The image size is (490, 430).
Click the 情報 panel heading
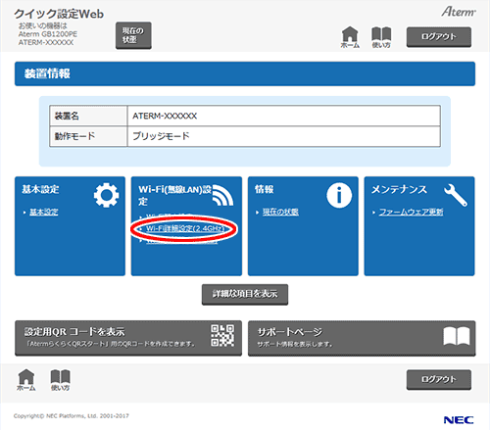tap(264, 189)
